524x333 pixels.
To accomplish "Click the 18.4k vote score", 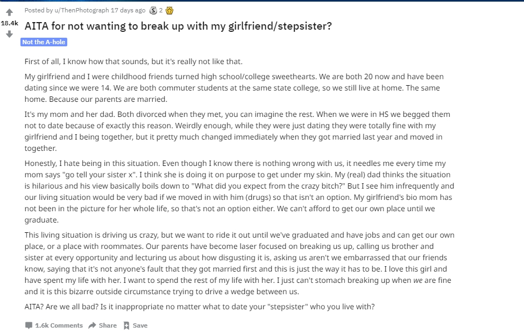I will [9, 23].
